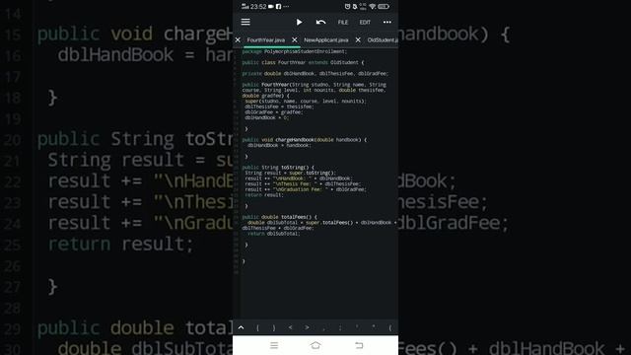
Task: Open the hamburger navigation menu
Action: [x=245, y=22]
